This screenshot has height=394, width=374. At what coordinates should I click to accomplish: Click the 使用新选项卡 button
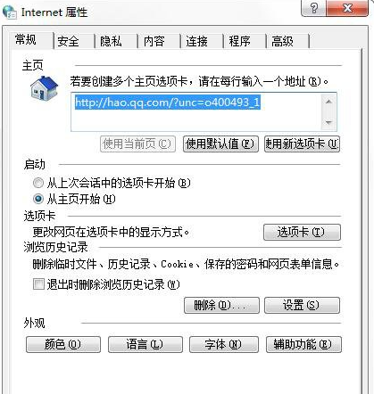(x=303, y=144)
